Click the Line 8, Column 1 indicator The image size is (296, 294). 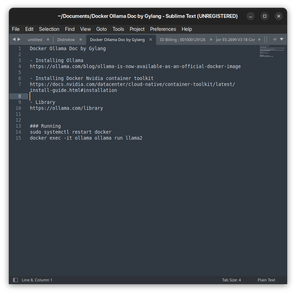point(37,280)
